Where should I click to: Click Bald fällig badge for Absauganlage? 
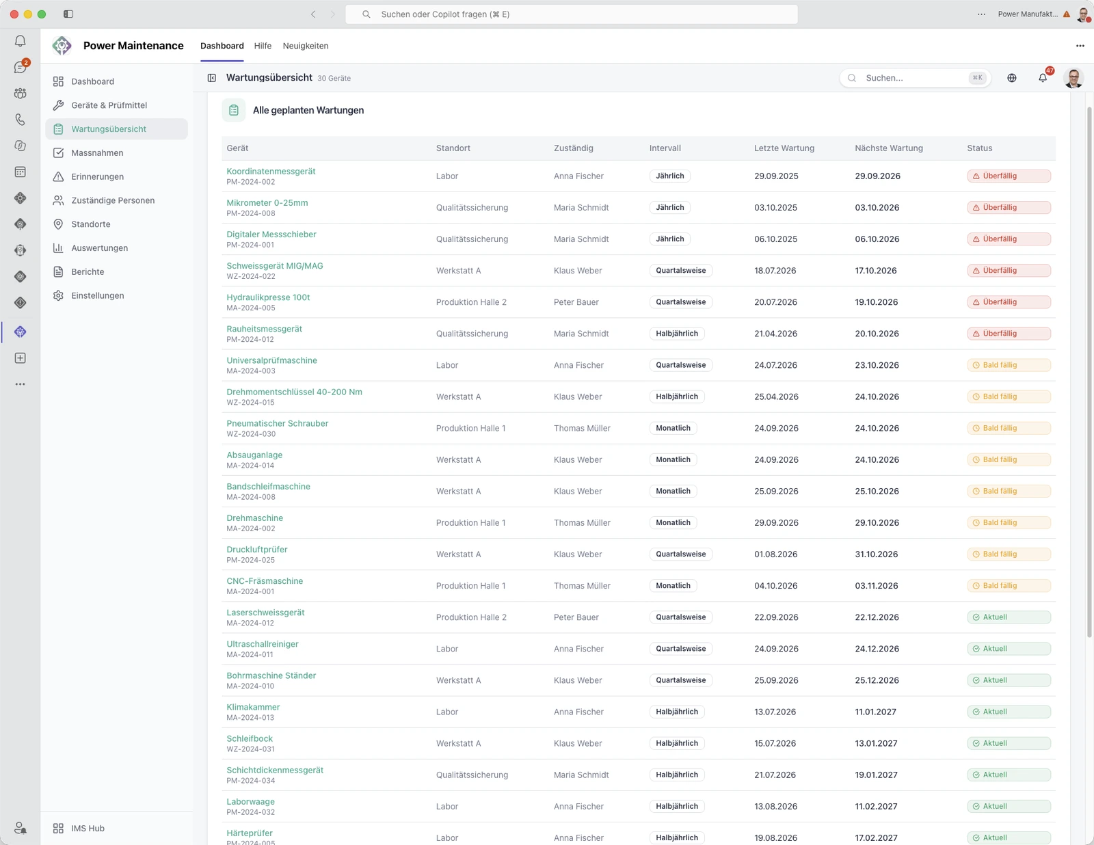tap(1009, 459)
